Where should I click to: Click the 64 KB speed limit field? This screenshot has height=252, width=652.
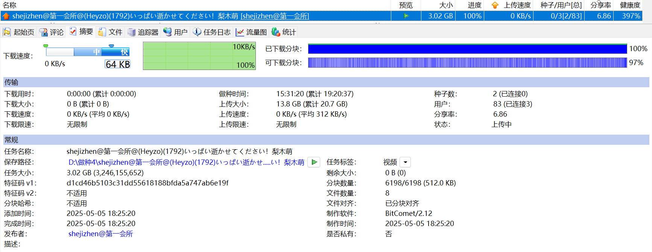(118, 64)
